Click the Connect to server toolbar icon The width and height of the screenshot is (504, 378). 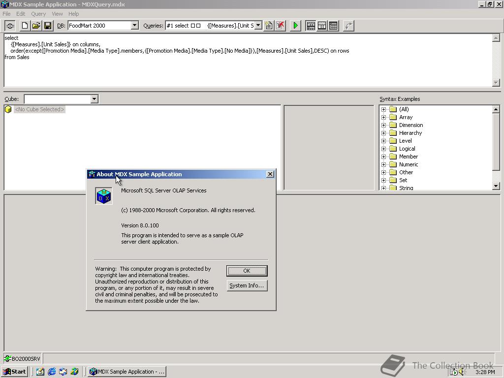[x=10, y=26]
